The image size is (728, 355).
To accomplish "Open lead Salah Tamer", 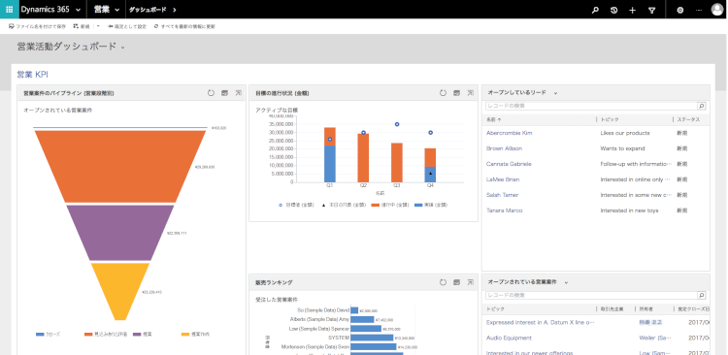I will [x=502, y=195].
